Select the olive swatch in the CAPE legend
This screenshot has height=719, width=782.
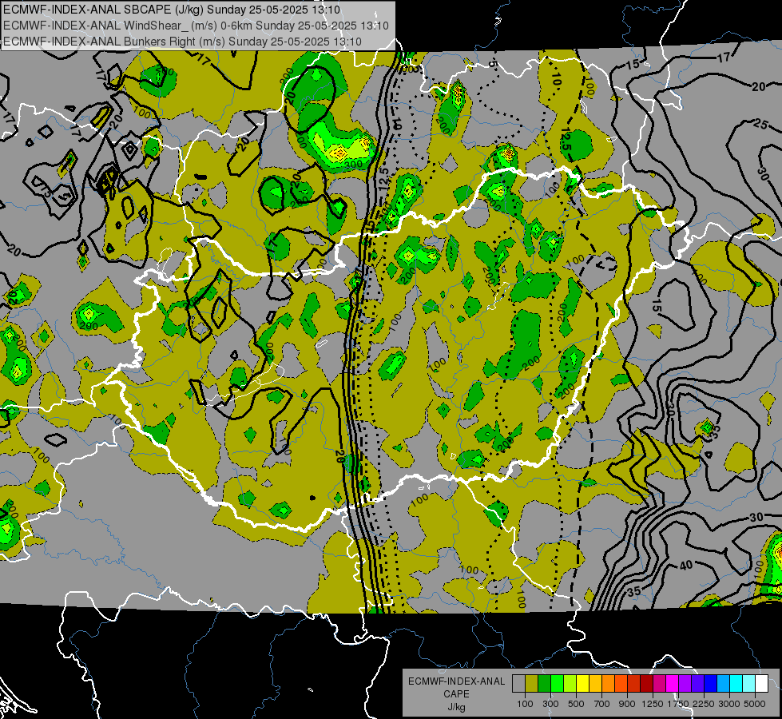tap(532, 684)
